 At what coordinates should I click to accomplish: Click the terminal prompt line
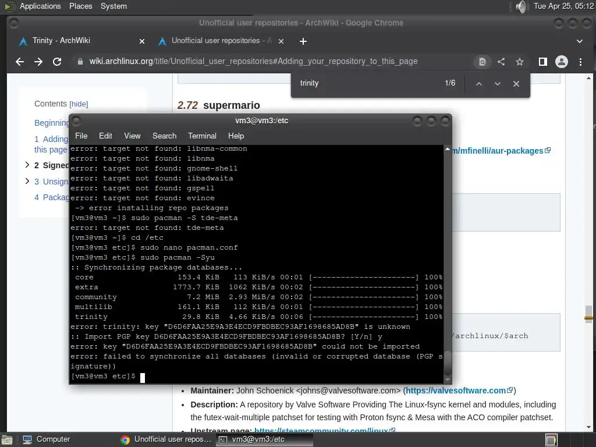pos(108,377)
